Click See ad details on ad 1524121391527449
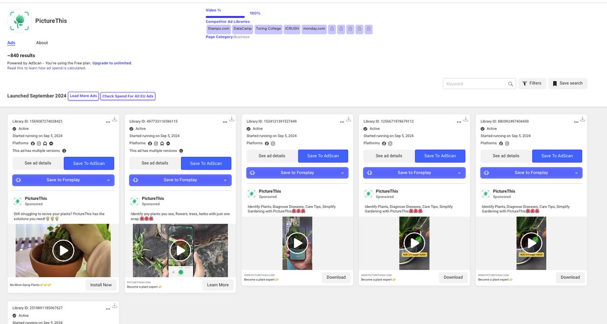 click(x=272, y=156)
